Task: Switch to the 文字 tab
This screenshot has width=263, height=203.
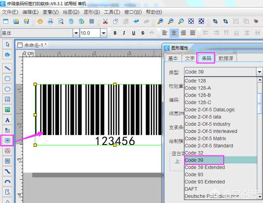Action: click(190, 58)
